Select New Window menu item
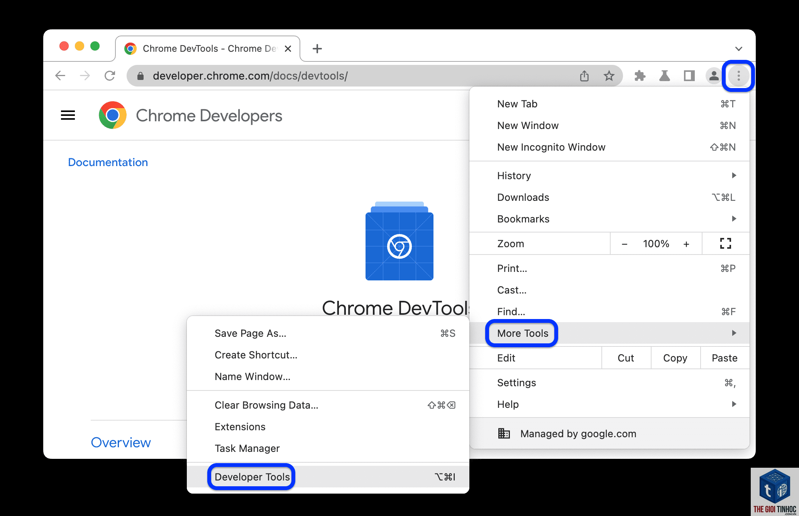Screen dimensions: 799x516 [x=609, y=126]
